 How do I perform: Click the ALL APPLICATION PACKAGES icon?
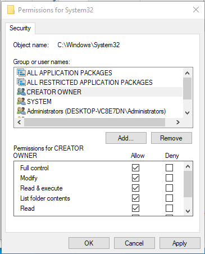pos(21,72)
